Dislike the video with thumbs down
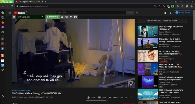The height and width of the screenshot is (104, 195). point(99,98)
